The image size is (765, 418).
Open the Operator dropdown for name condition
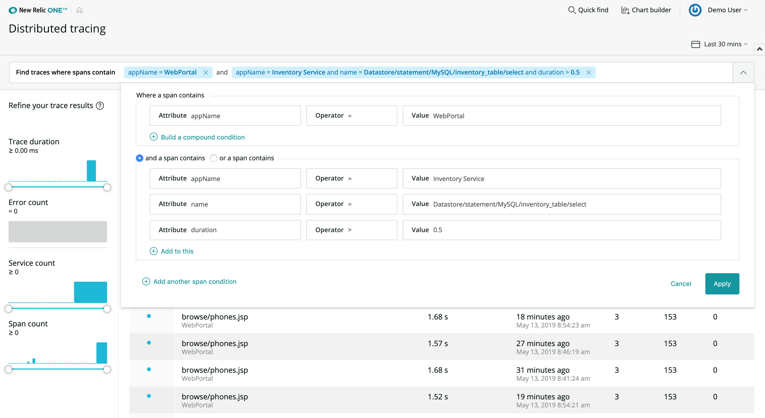(352, 204)
